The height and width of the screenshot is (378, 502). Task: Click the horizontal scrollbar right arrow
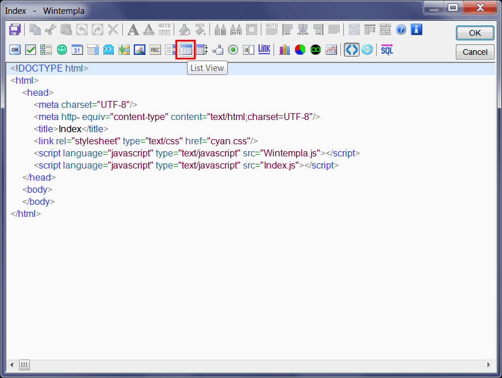click(x=489, y=365)
